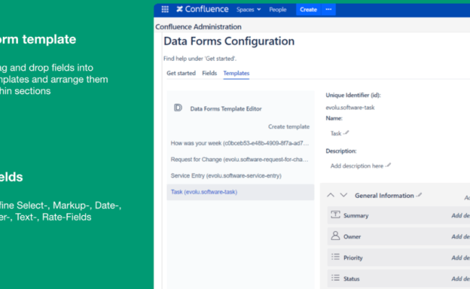Click the Confluence logo
This screenshot has width=470, height=289.
pyautogui.click(x=202, y=9)
